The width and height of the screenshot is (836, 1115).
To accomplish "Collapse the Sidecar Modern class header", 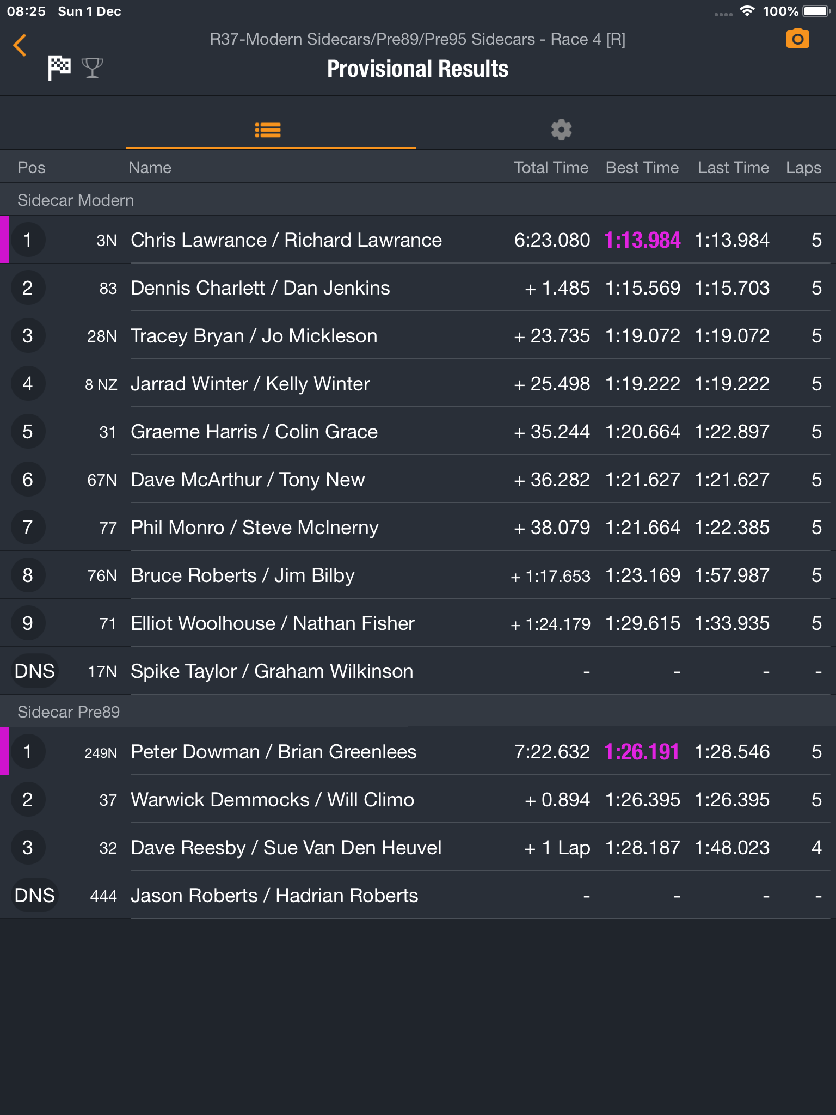I will 418,200.
